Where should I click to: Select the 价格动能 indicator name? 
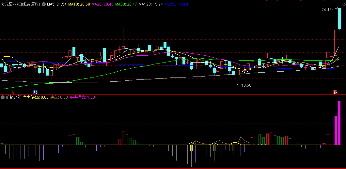[14, 97]
